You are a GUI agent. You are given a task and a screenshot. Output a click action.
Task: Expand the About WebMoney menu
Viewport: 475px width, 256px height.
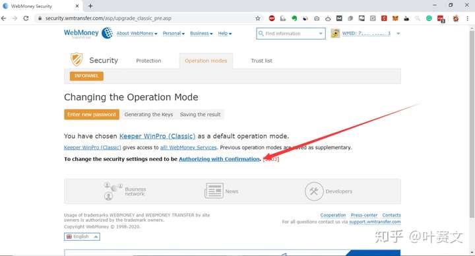coord(137,34)
